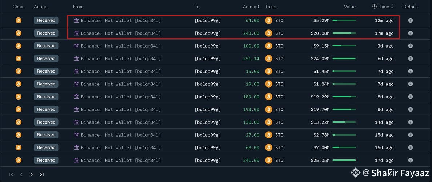Open recipient bc1qr99g address in 189.00 row
Image resolution: width=432 pixels, height=182 pixels.
click(208, 97)
